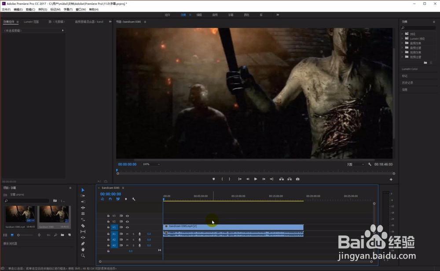The image size is (440, 271).
Task: Select the Slide tool
Action: [x=83, y=237]
